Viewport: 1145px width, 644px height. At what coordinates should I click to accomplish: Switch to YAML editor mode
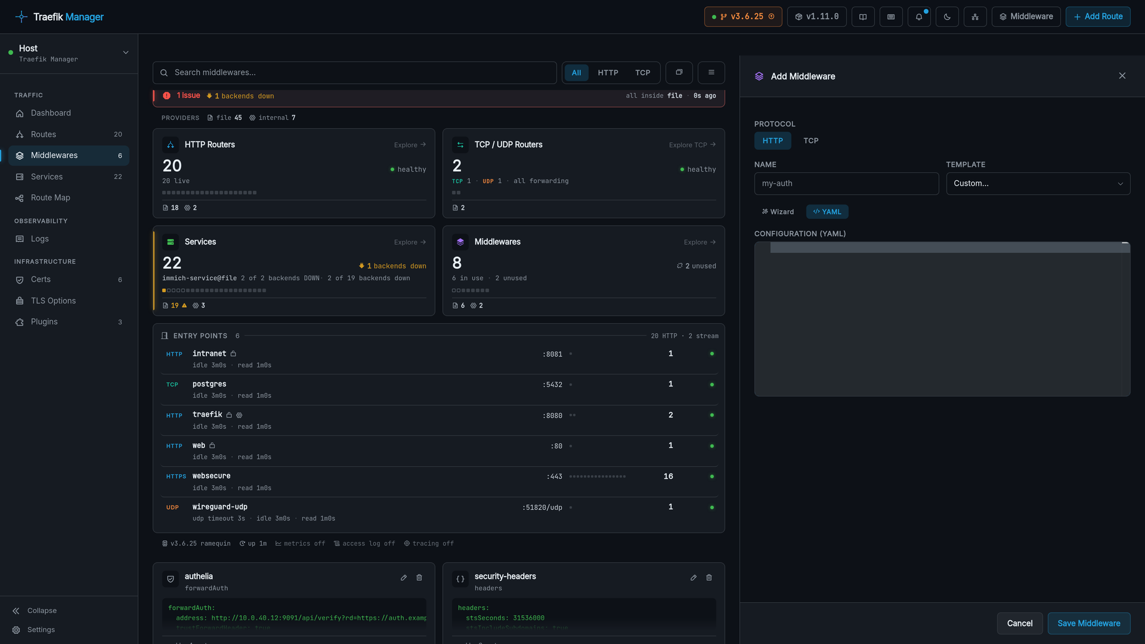(x=827, y=212)
